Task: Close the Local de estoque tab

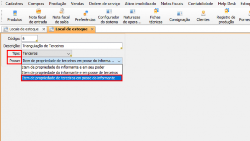Action: pyautogui.click(x=92, y=29)
